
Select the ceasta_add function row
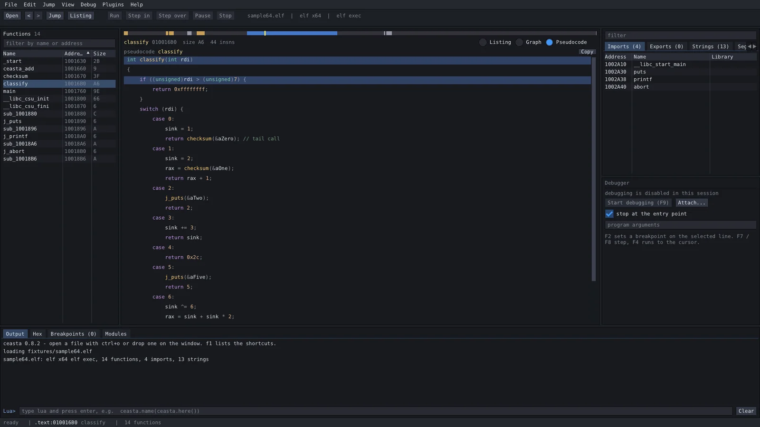(x=59, y=69)
